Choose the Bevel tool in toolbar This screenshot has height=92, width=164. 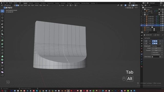click(2, 47)
